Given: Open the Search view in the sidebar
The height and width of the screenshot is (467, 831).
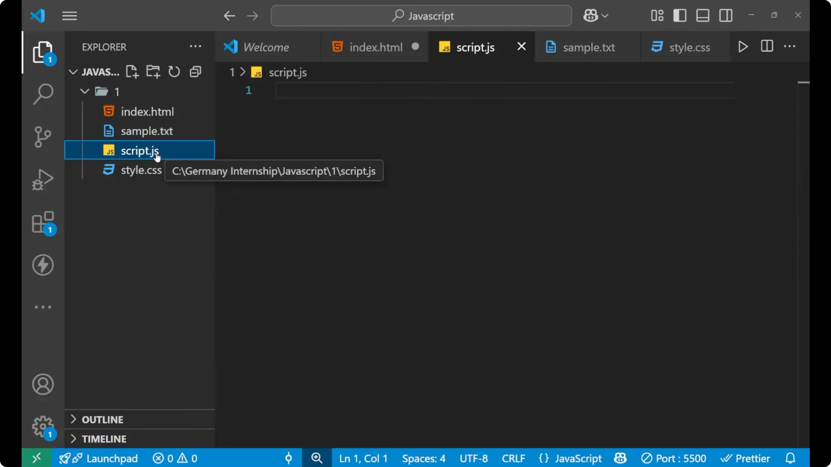Looking at the screenshot, I should pyautogui.click(x=43, y=94).
